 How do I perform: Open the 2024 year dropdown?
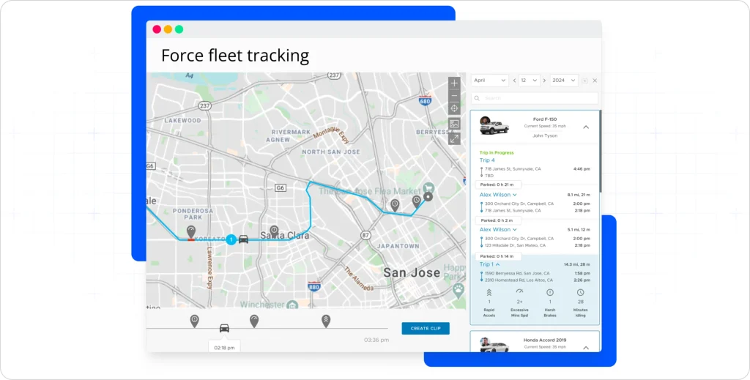click(564, 81)
